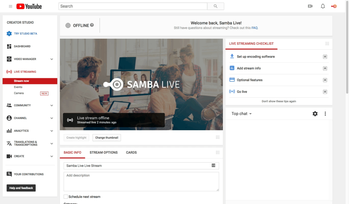Image resolution: width=349 pixels, height=204 pixels.
Task: Click the drag handle beside Change thumbnail
Action: 218,137
